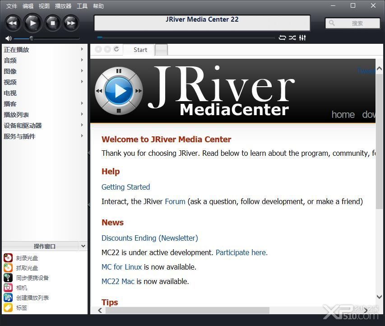Open the 编辑 menu
This screenshot has width=385, height=326.
(28, 6)
